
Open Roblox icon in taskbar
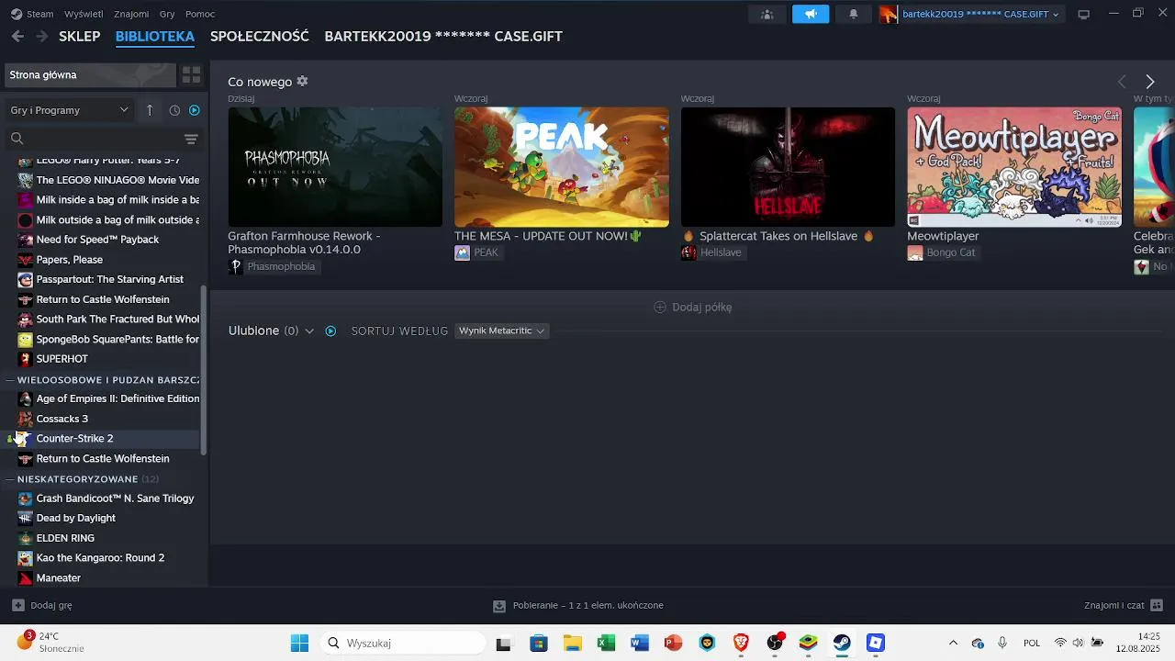[x=876, y=643]
